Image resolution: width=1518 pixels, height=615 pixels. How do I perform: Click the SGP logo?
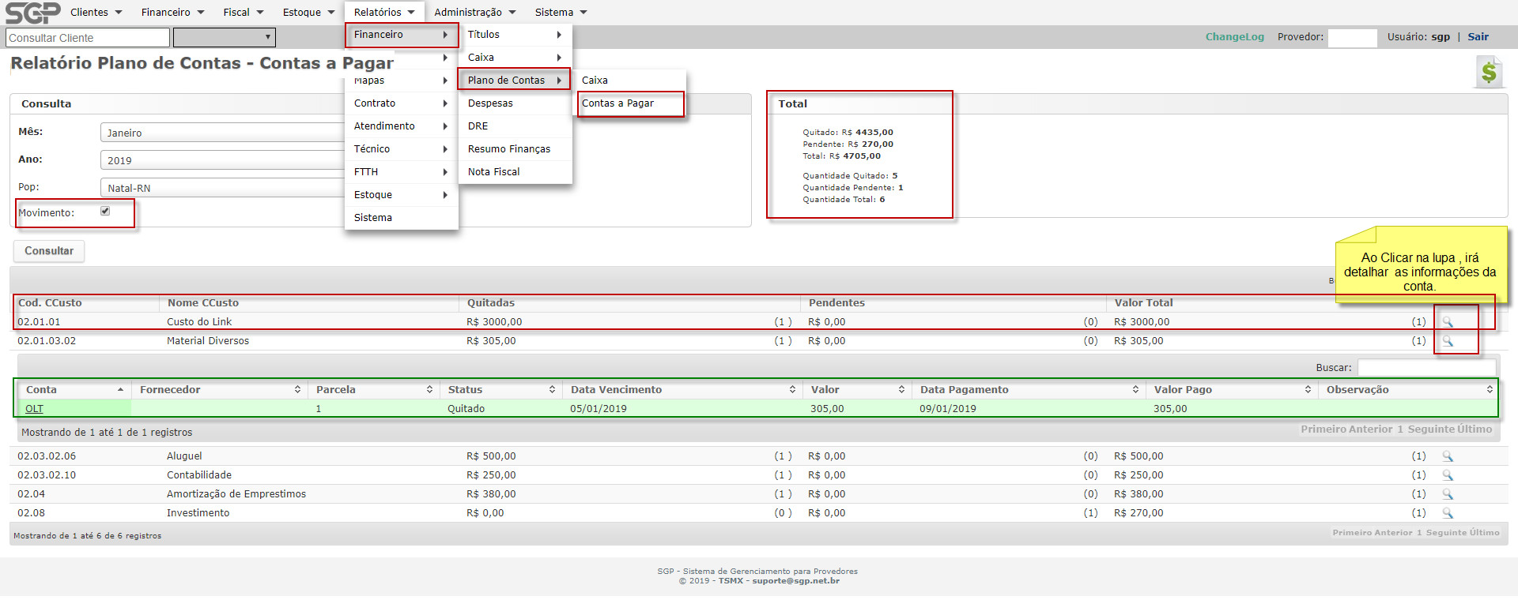tap(32, 13)
